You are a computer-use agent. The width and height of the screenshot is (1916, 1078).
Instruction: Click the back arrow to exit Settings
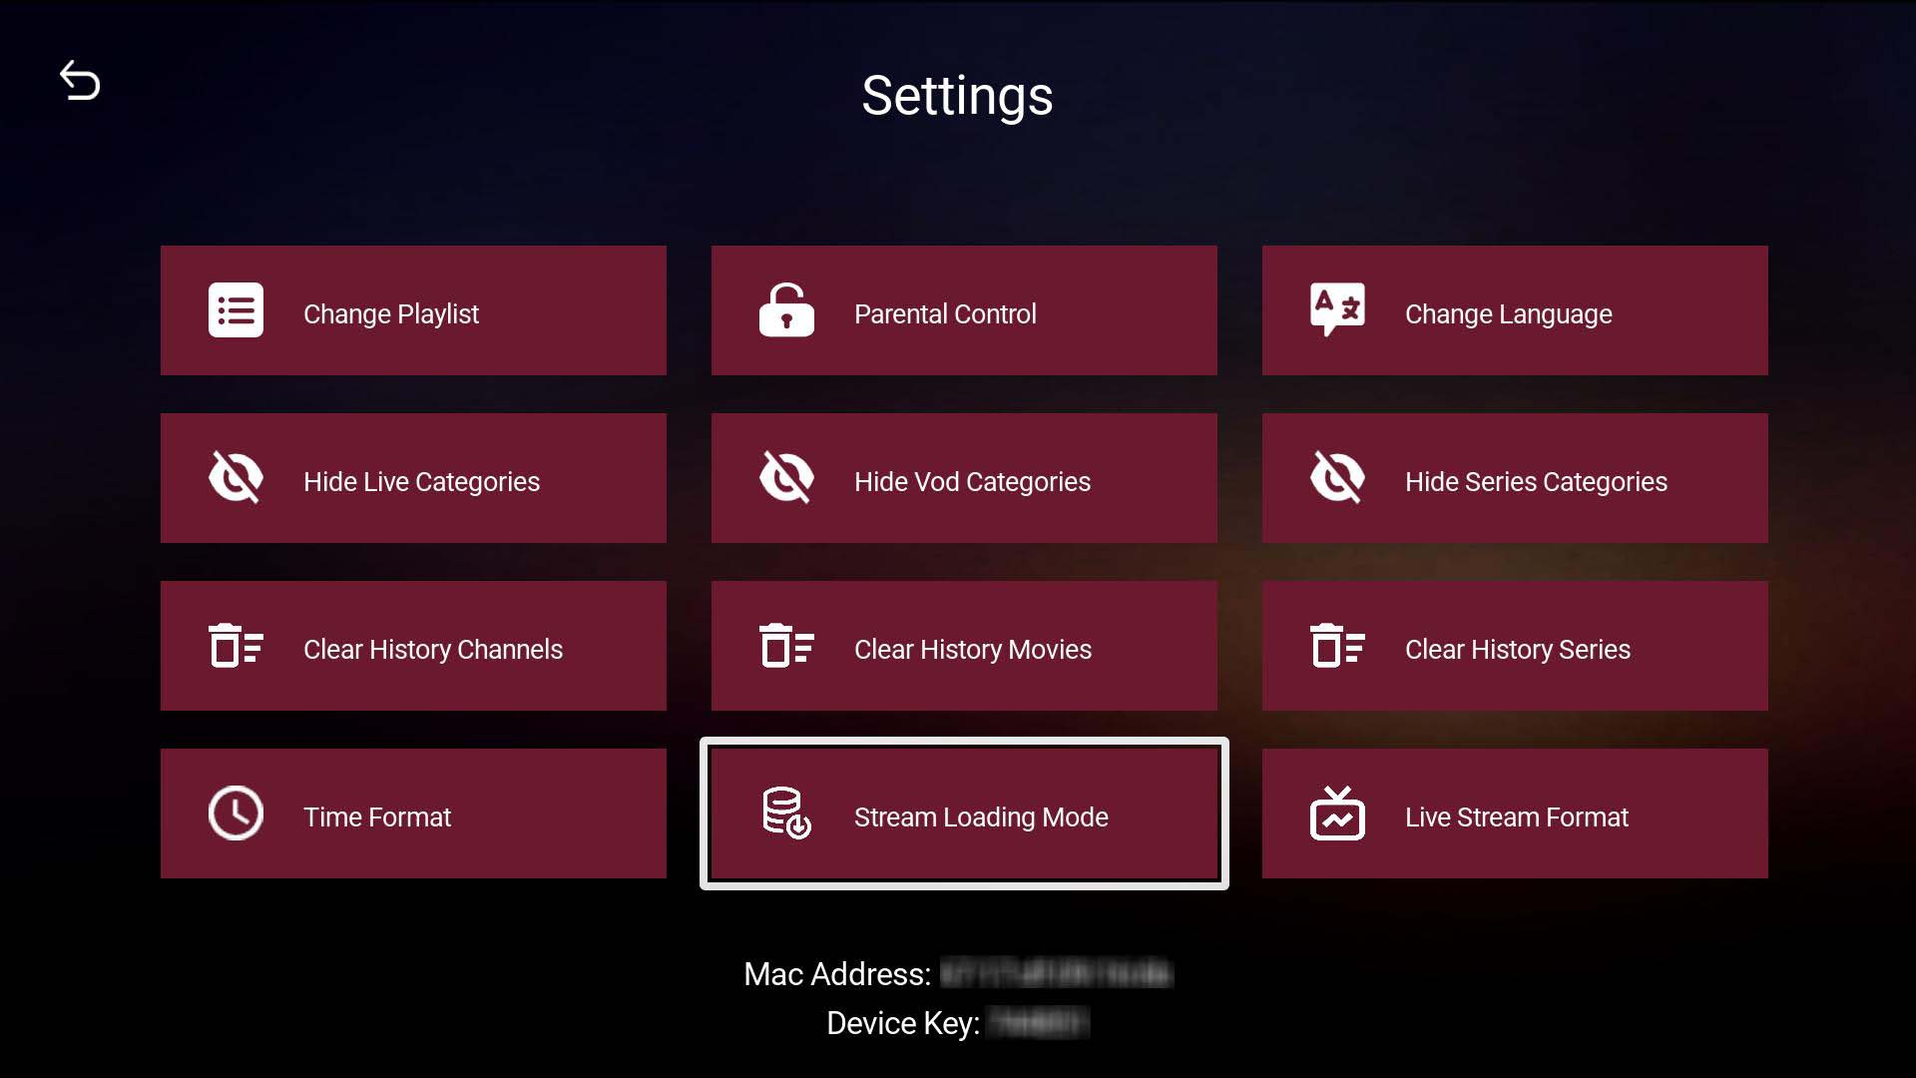(x=80, y=80)
